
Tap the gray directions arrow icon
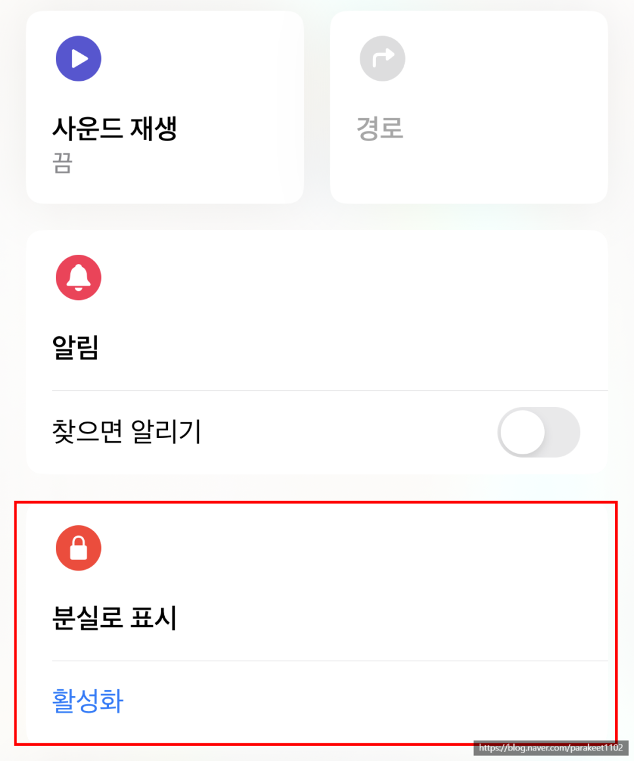[382, 58]
